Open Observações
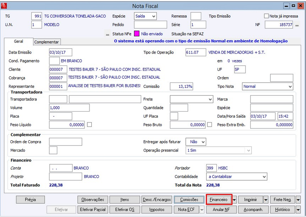306x217 pixels. pos(93,200)
